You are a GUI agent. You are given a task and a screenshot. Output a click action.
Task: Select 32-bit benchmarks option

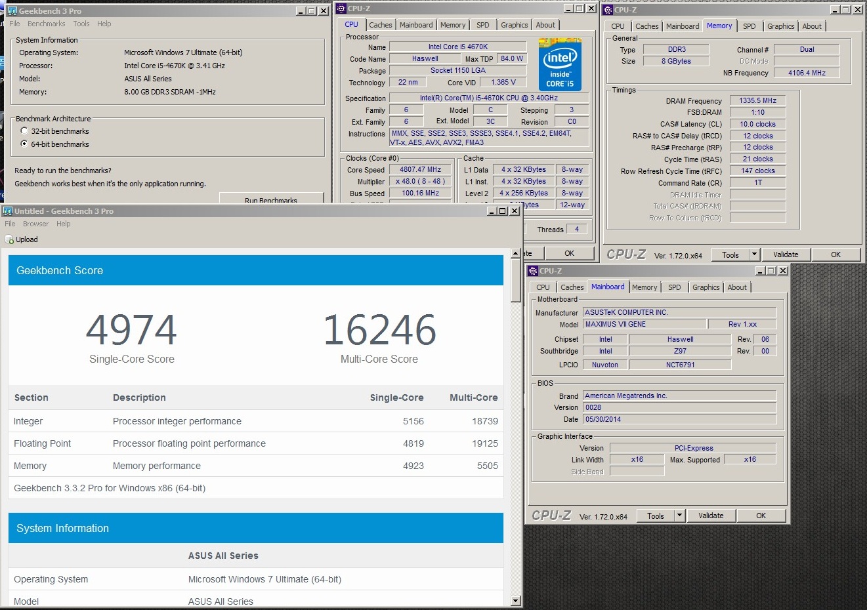click(x=24, y=131)
